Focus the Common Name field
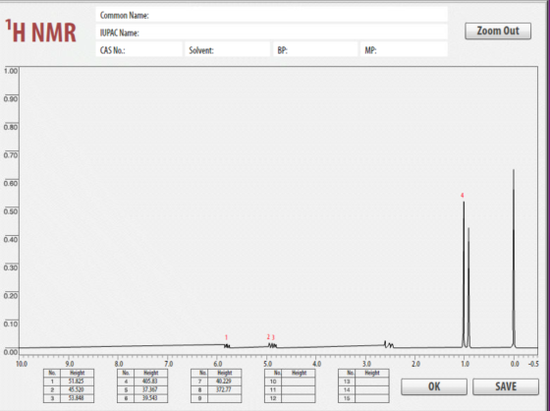This screenshot has height=411, width=550. (272, 15)
